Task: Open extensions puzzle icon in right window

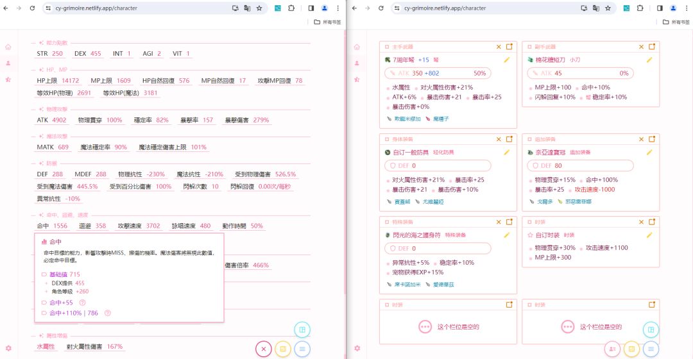Action: (x=640, y=8)
